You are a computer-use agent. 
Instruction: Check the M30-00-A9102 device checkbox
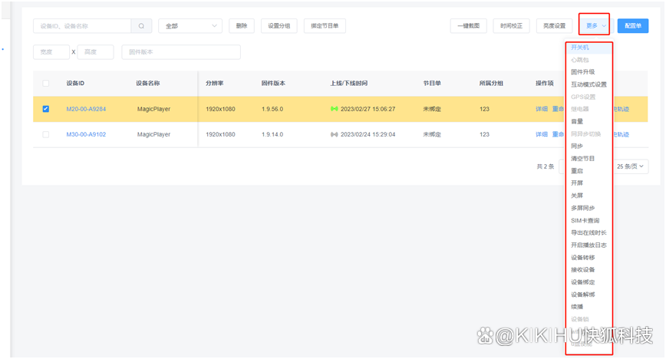coord(46,134)
